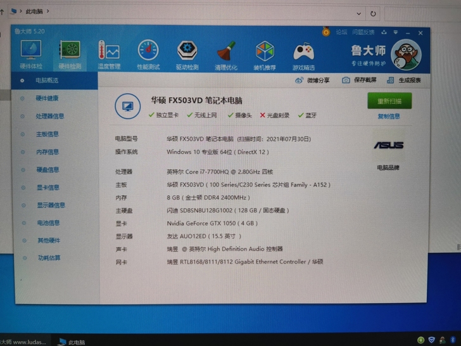
Task: Select 主板信息 in sidebar
Action: (x=47, y=134)
